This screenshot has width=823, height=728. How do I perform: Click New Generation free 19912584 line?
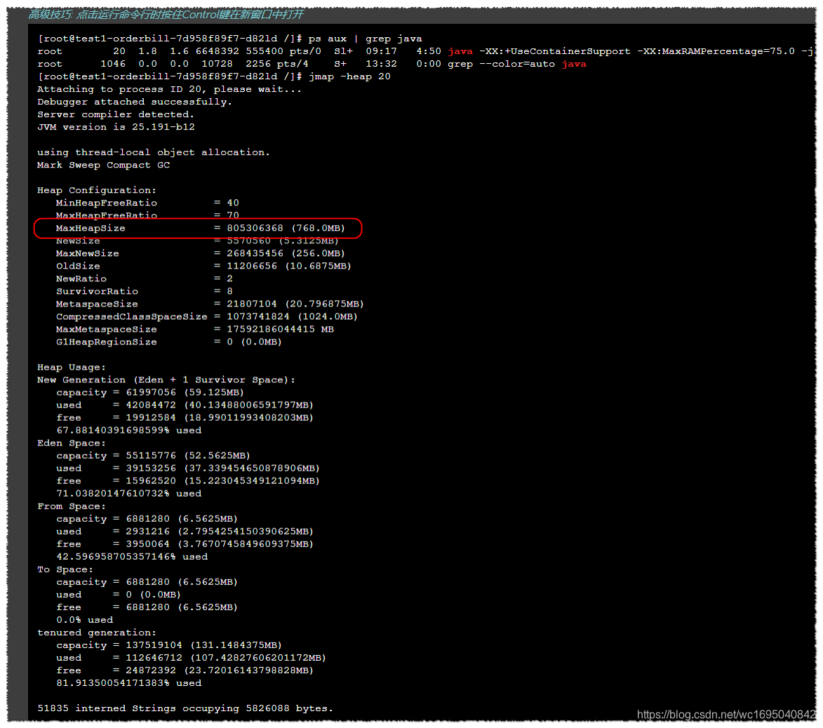(185, 417)
